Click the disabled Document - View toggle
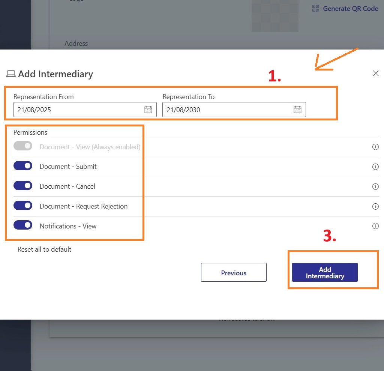Viewport: 384px width, 371px height. pos(23,146)
